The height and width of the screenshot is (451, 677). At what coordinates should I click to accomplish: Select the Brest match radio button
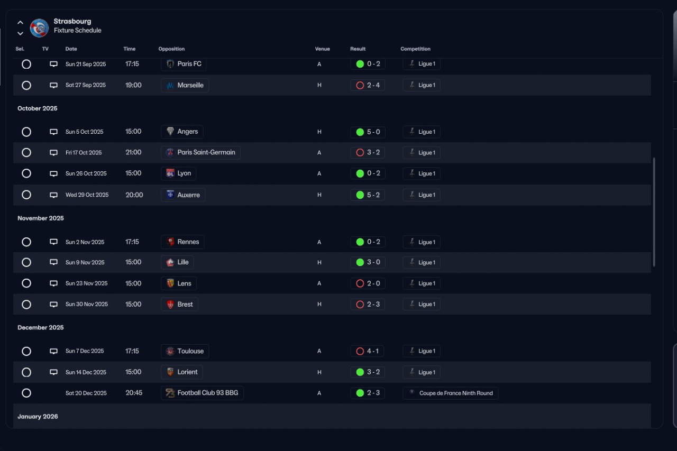[26, 305]
